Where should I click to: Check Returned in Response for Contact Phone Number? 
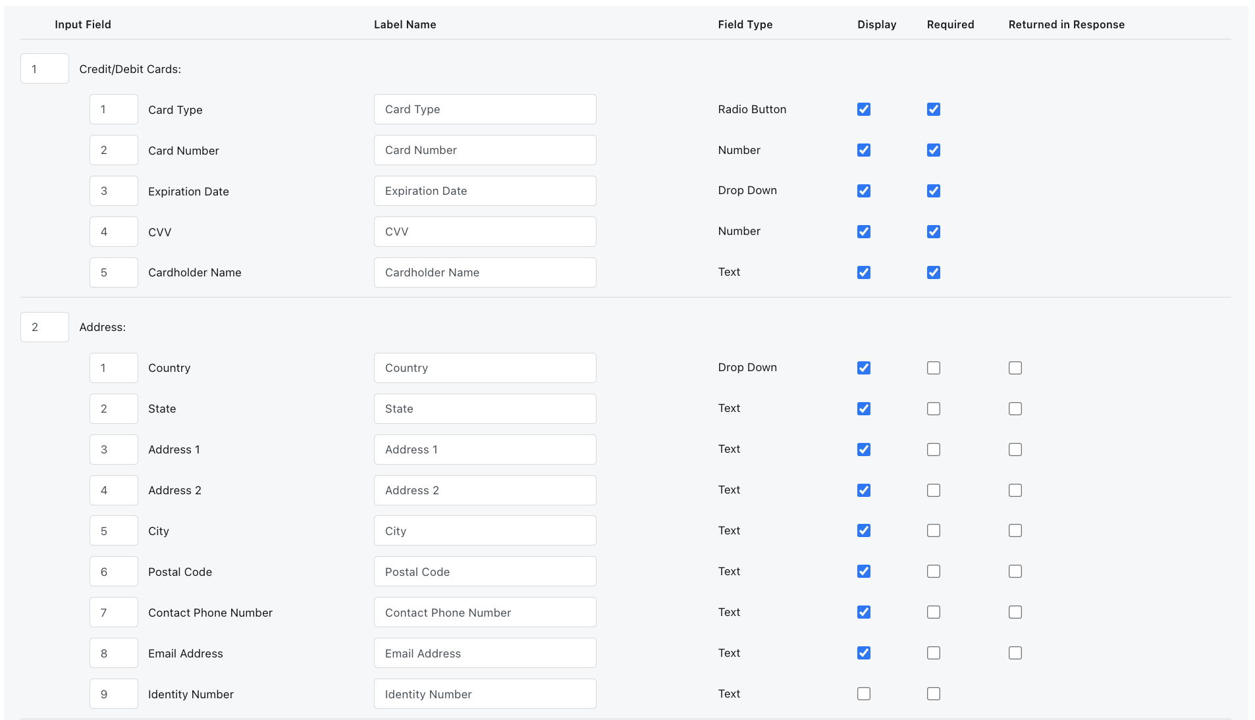[x=1015, y=612]
